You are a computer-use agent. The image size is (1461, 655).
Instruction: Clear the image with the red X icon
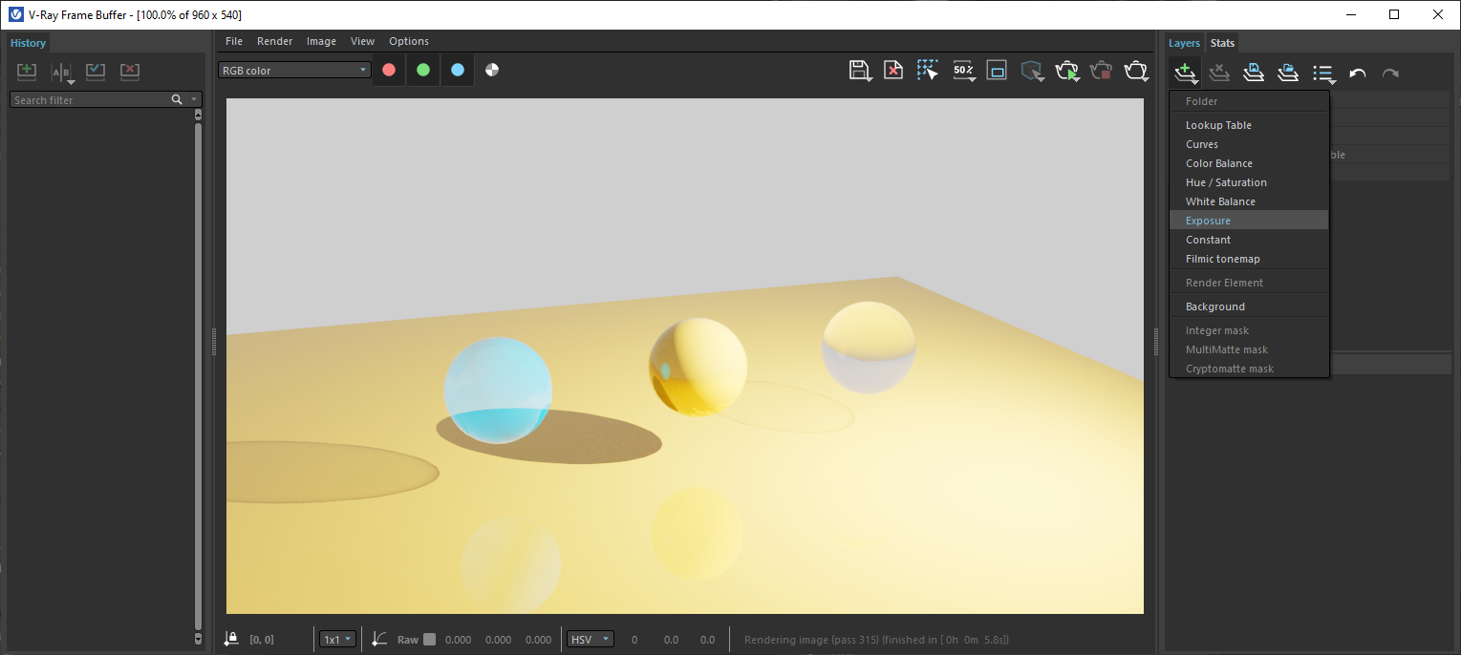click(x=892, y=70)
